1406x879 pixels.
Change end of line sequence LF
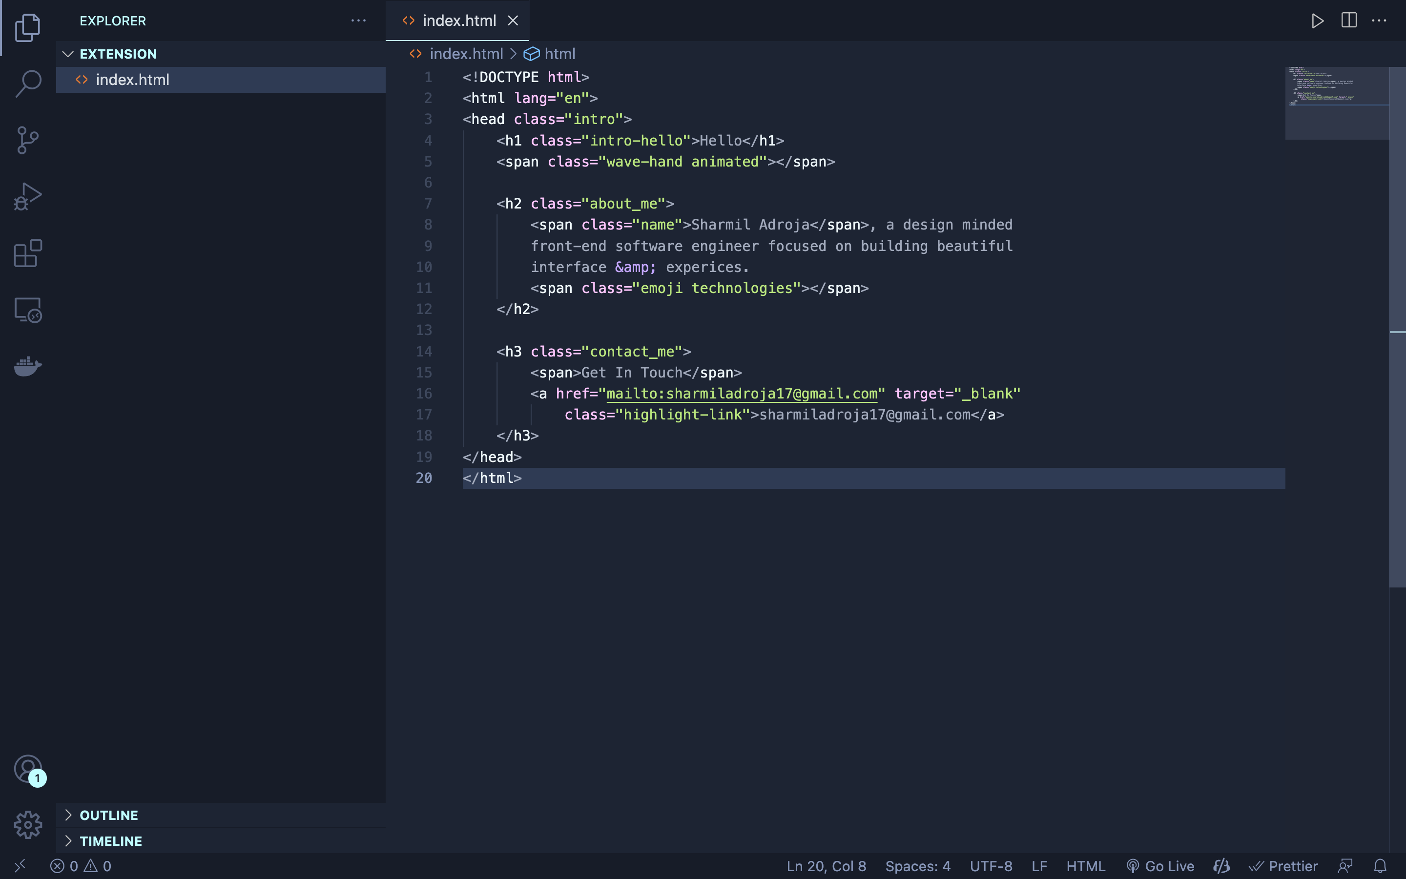pyautogui.click(x=1039, y=866)
